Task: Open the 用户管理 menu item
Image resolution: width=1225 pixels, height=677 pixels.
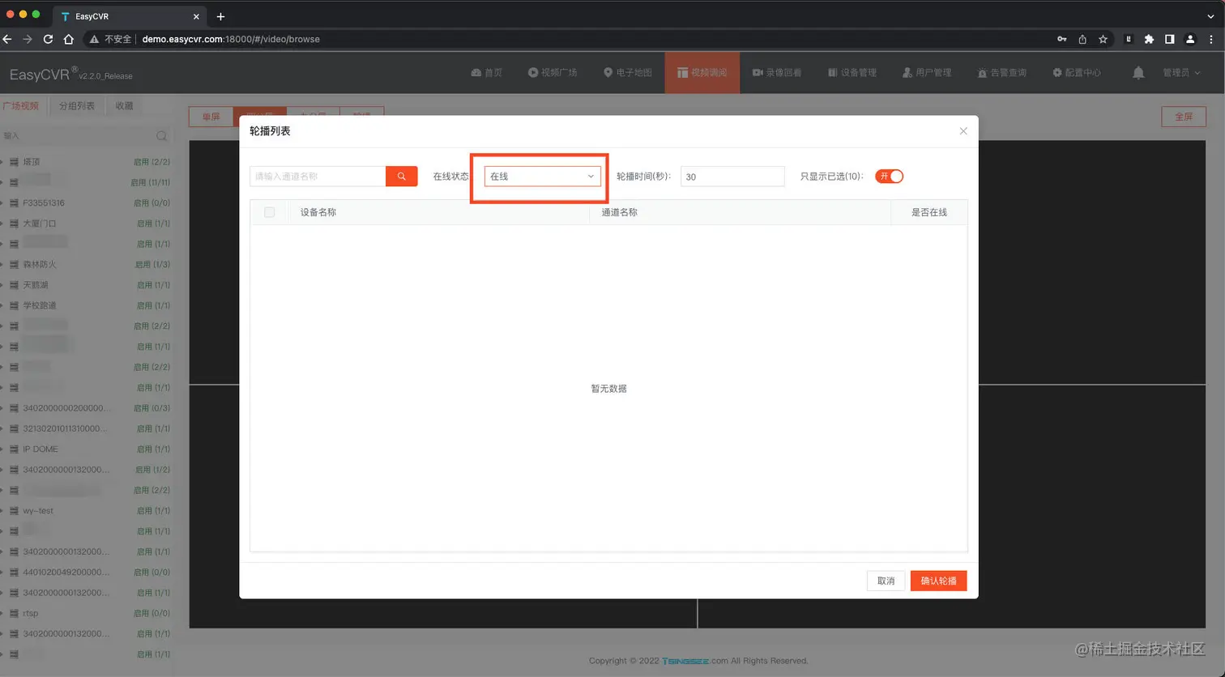Action: pyautogui.click(x=927, y=73)
